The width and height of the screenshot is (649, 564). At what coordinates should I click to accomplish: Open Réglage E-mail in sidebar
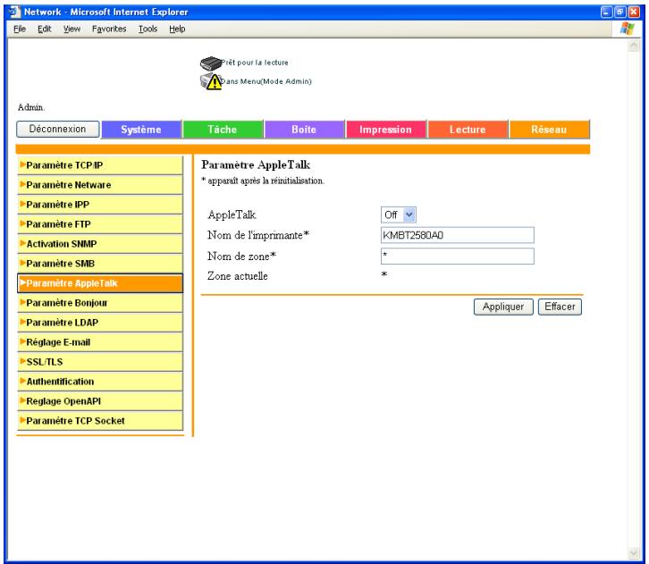coord(100,342)
